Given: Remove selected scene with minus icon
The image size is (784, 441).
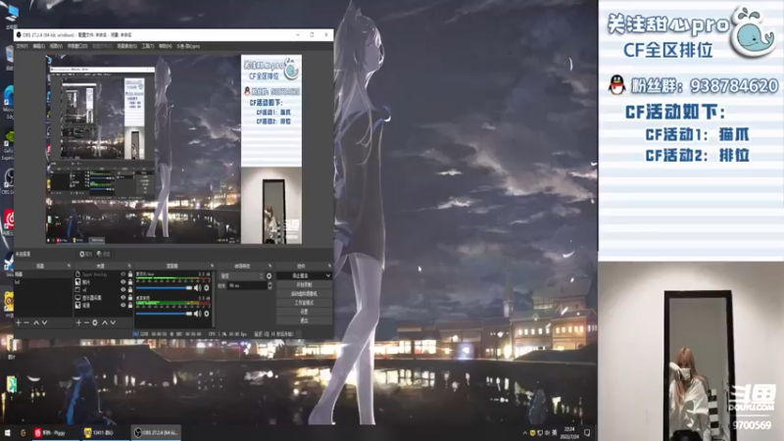Looking at the screenshot, I should [x=26, y=323].
